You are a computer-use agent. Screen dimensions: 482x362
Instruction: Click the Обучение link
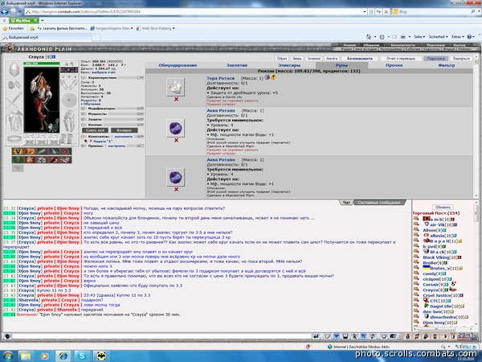tap(92, 104)
